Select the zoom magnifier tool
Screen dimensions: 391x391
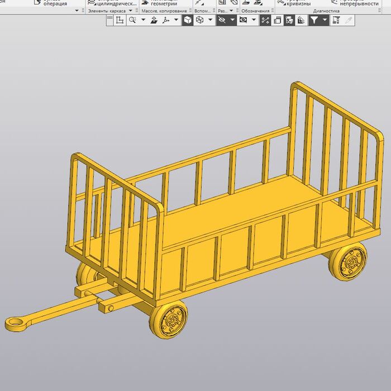(x=132, y=20)
